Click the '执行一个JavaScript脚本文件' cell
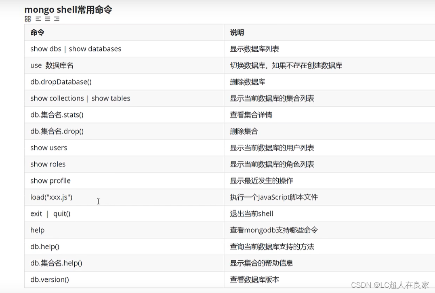This screenshot has height=293, width=435. click(x=330, y=197)
